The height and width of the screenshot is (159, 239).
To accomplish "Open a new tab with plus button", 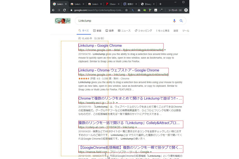I will [x=160, y=4].
